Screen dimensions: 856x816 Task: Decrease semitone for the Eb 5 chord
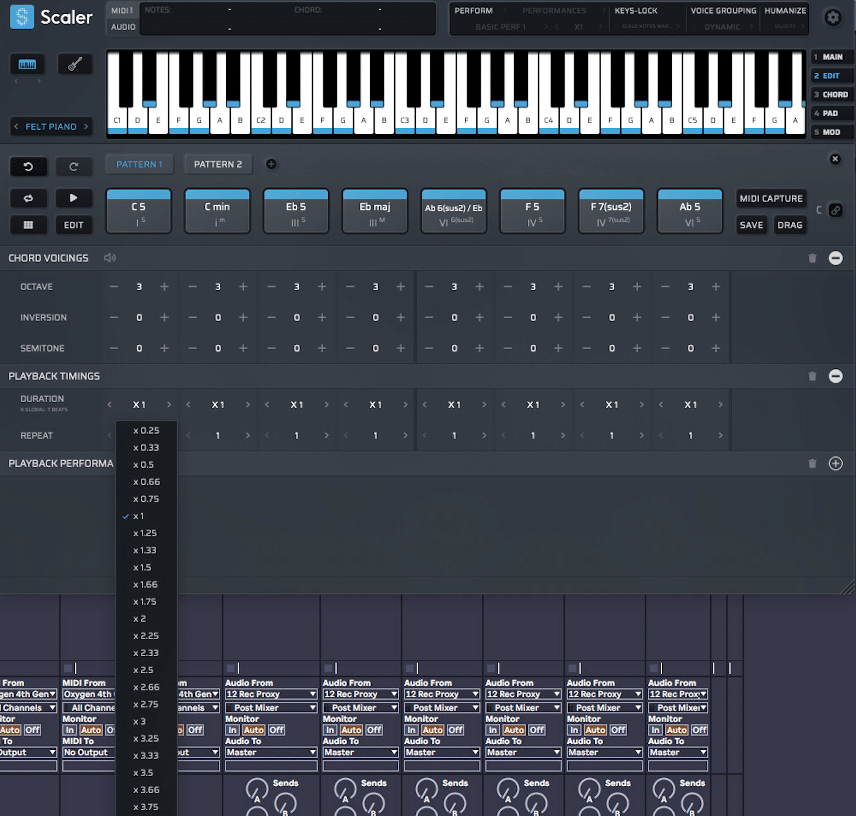click(271, 348)
